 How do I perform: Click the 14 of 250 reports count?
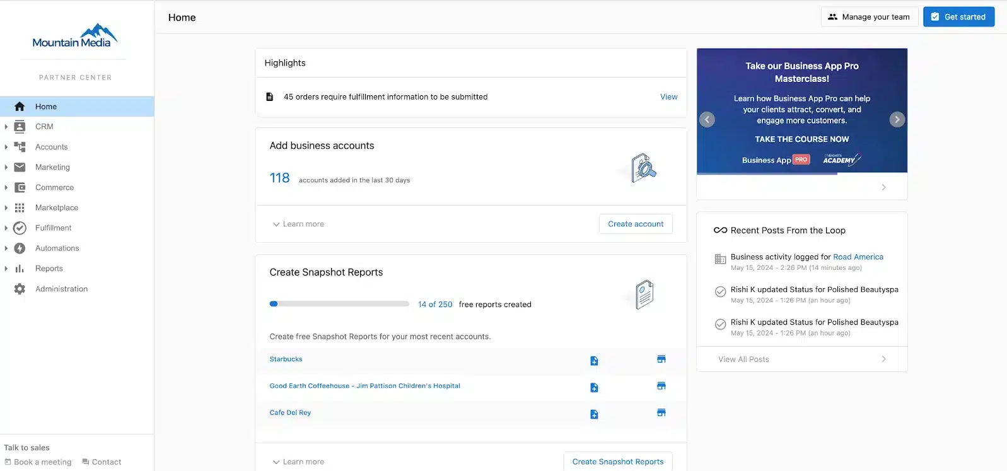(x=435, y=305)
